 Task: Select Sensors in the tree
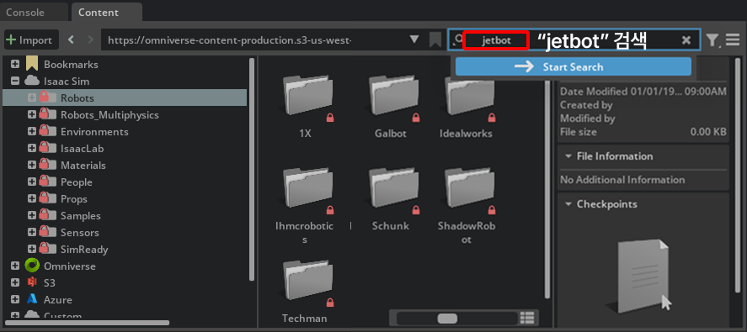[x=79, y=233]
